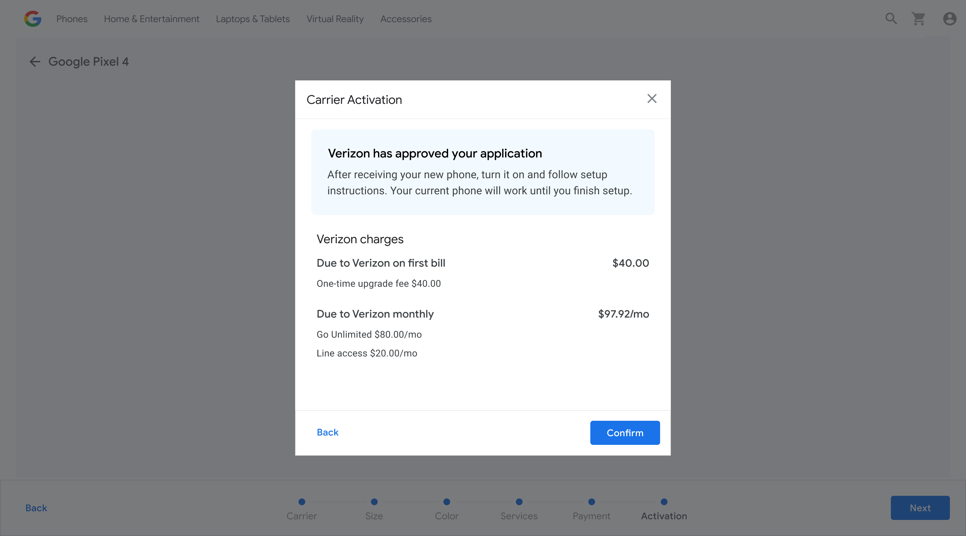Click the Next button at bottom right
The image size is (966, 536).
point(920,508)
